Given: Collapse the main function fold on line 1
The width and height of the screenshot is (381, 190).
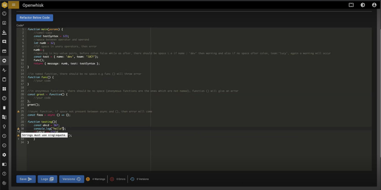Looking at the screenshot, I should (25, 29).
